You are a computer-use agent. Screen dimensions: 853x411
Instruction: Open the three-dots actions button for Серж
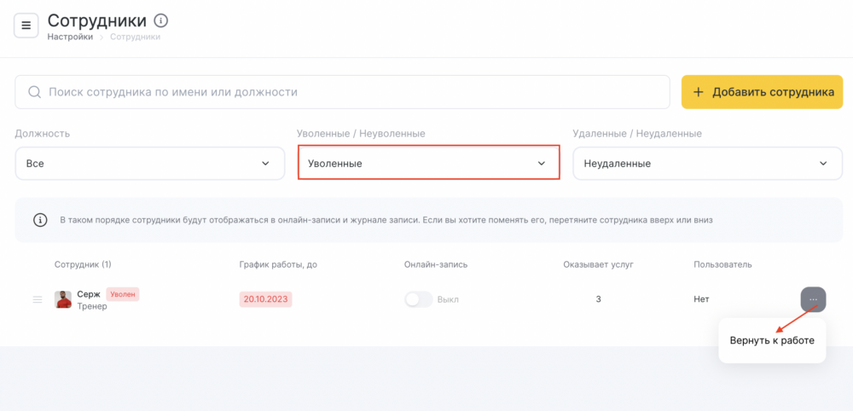[x=813, y=299]
